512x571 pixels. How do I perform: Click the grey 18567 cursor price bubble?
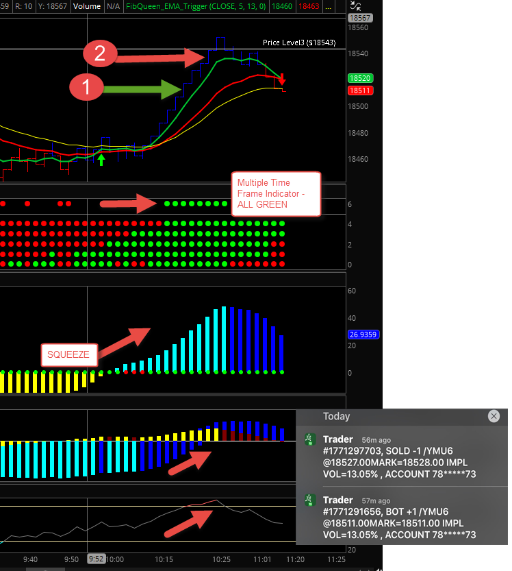[360, 18]
